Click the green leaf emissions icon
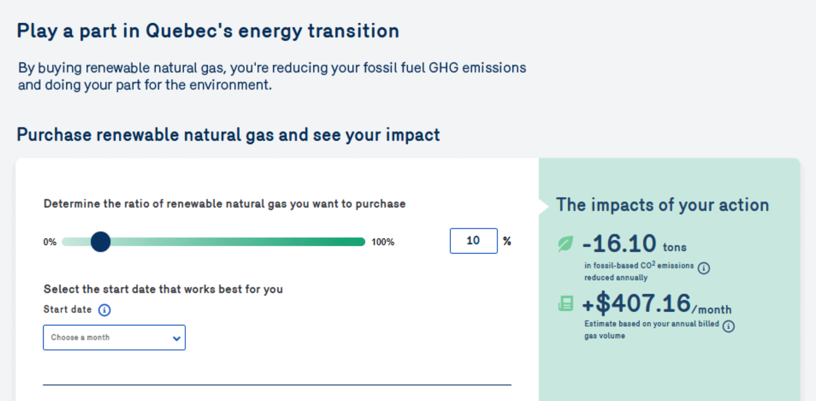This screenshot has width=816, height=401. pos(566,244)
